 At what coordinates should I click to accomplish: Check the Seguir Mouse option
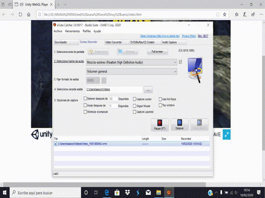pos(134,106)
